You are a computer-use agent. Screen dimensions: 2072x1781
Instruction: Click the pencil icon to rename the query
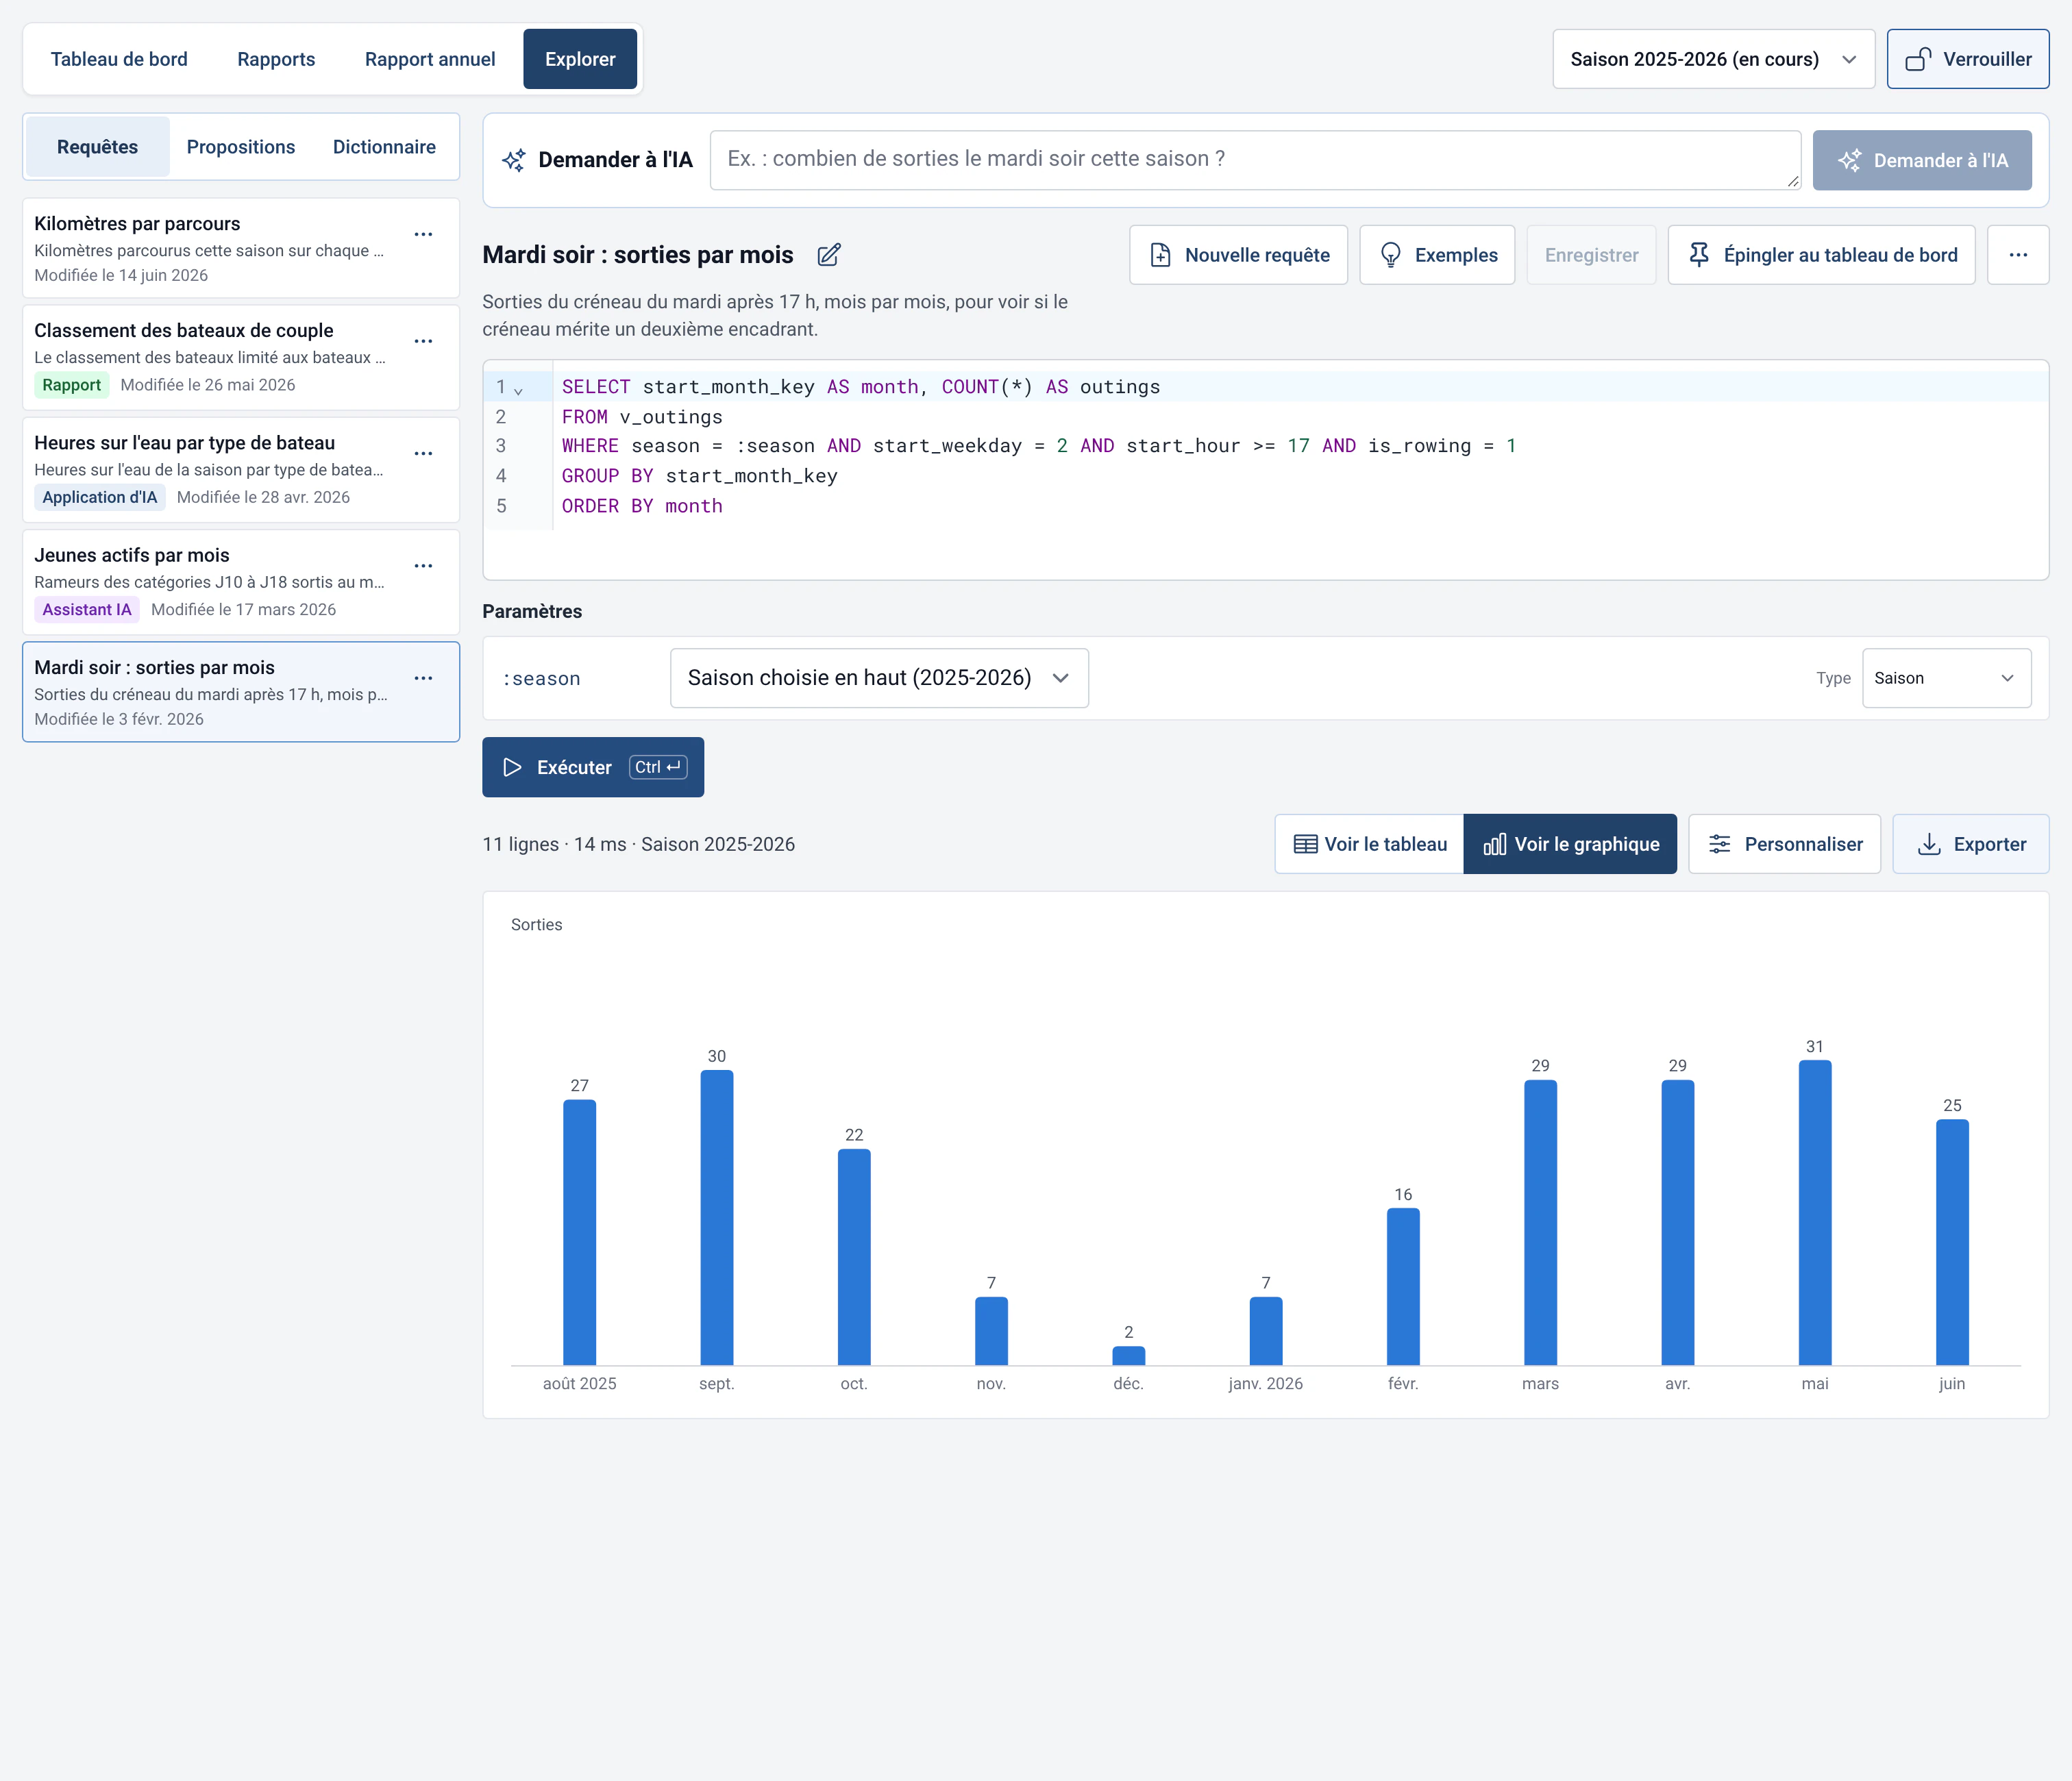click(828, 255)
